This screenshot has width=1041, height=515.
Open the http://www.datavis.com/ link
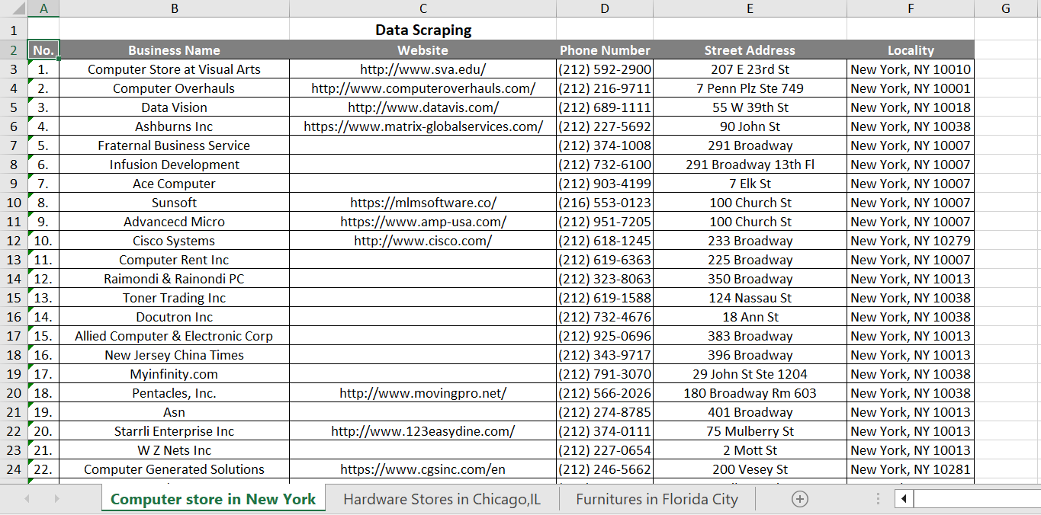click(423, 107)
